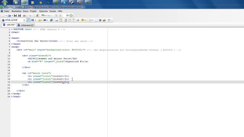
Task: Expand the open file dropdown arrow
Action: [12, 16]
